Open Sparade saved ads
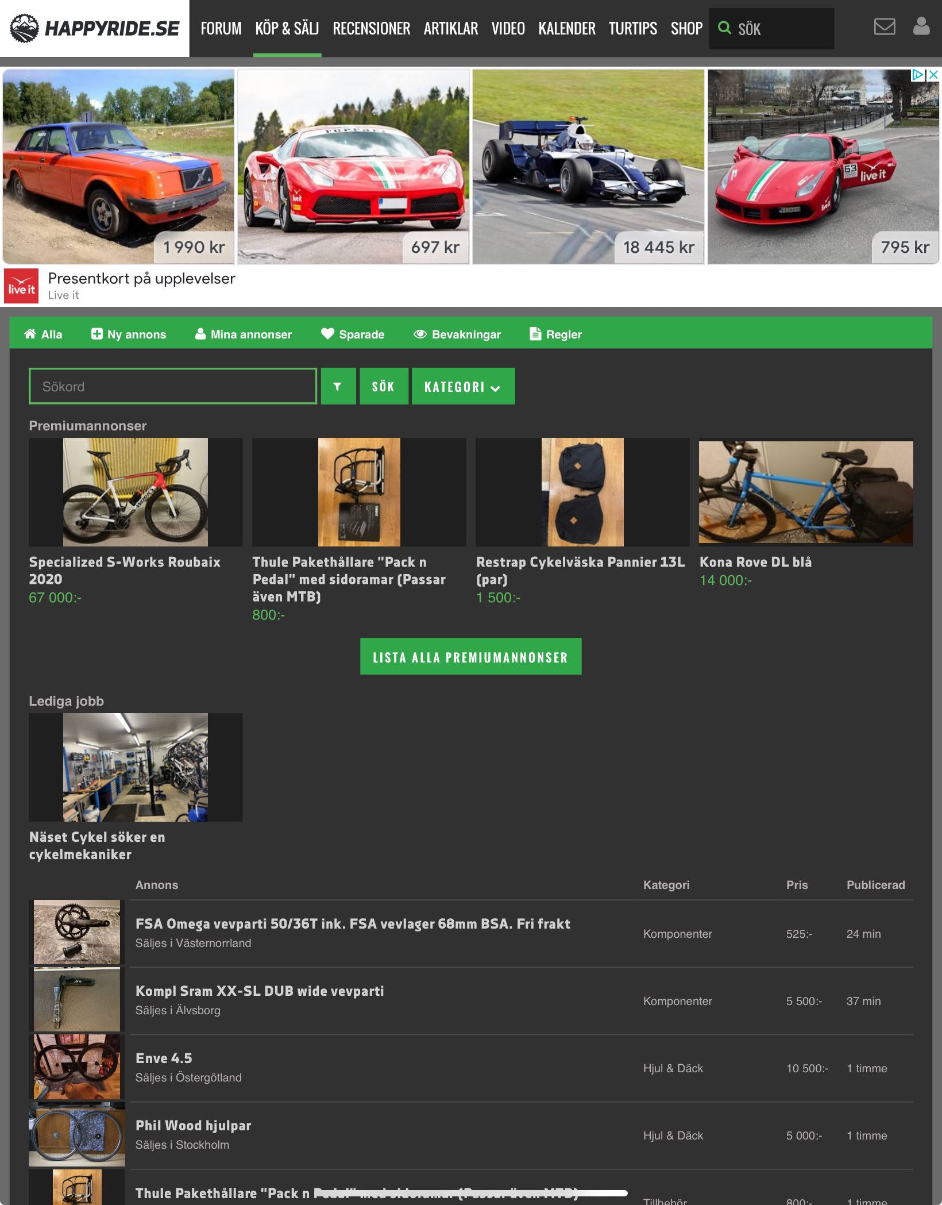 click(x=353, y=334)
